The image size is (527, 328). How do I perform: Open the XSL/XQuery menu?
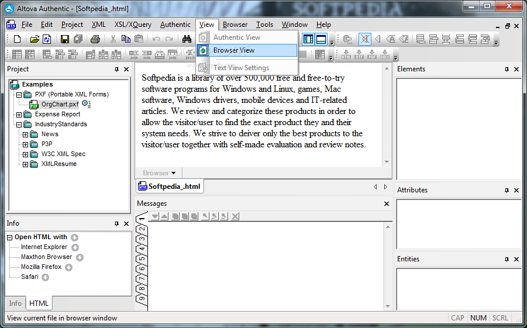tap(133, 25)
